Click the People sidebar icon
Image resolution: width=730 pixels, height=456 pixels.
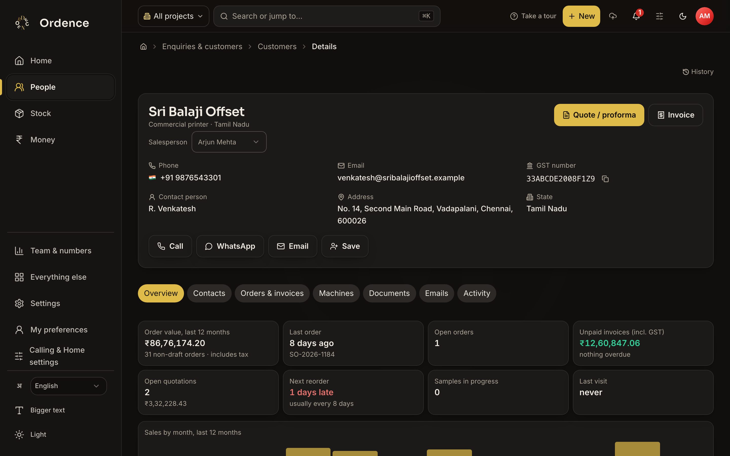(19, 87)
